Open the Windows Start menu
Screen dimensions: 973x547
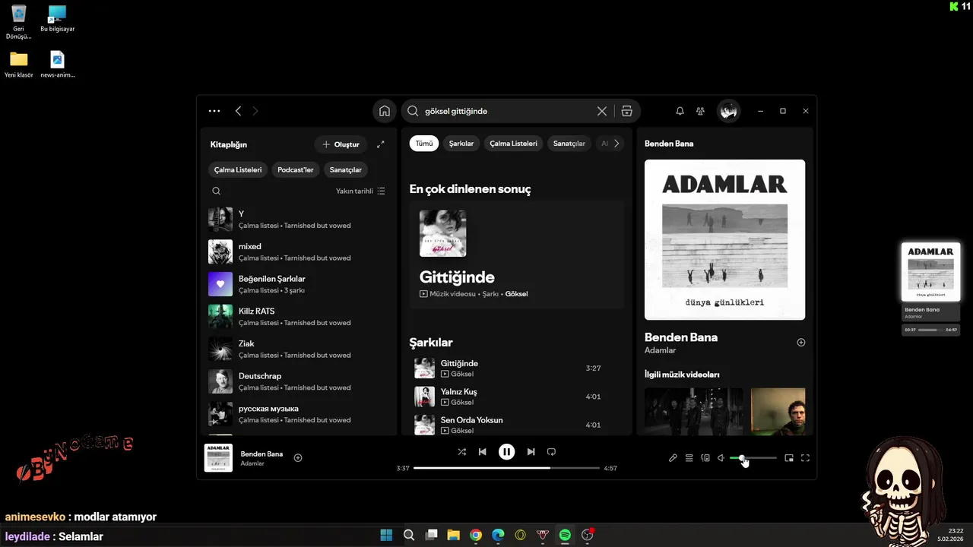point(386,535)
